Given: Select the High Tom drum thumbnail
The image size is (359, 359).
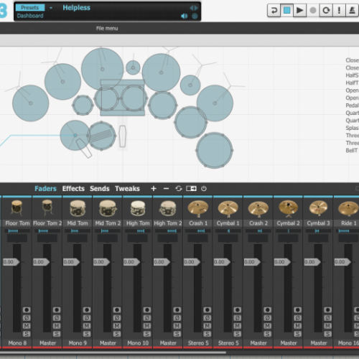Looking at the screenshot, I should (x=138, y=208).
